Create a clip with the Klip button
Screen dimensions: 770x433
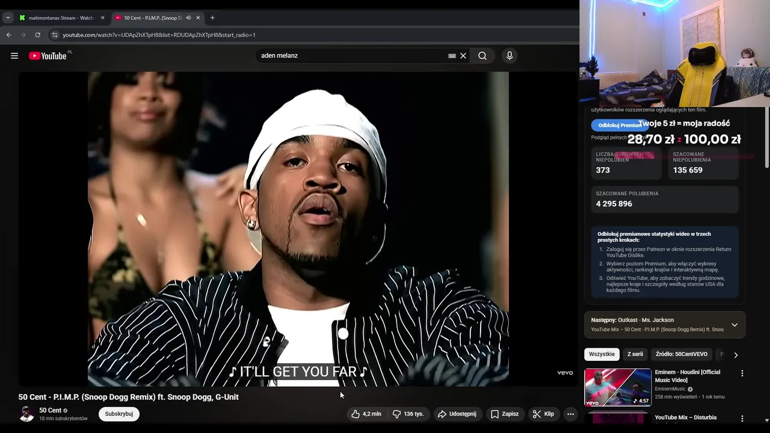pos(543,414)
